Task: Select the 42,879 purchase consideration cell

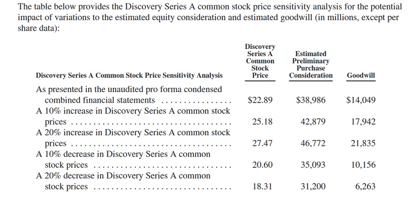Action: pyautogui.click(x=313, y=122)
